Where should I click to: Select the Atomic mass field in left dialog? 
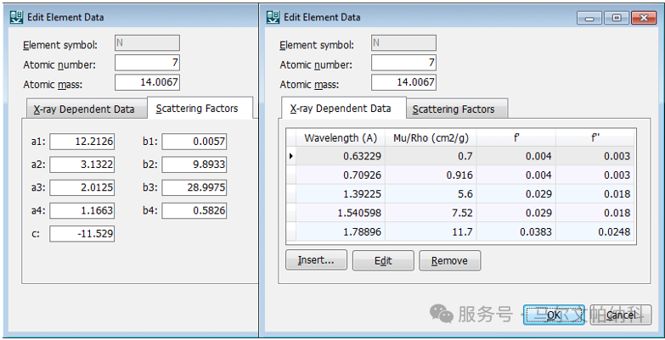[147, 82]
